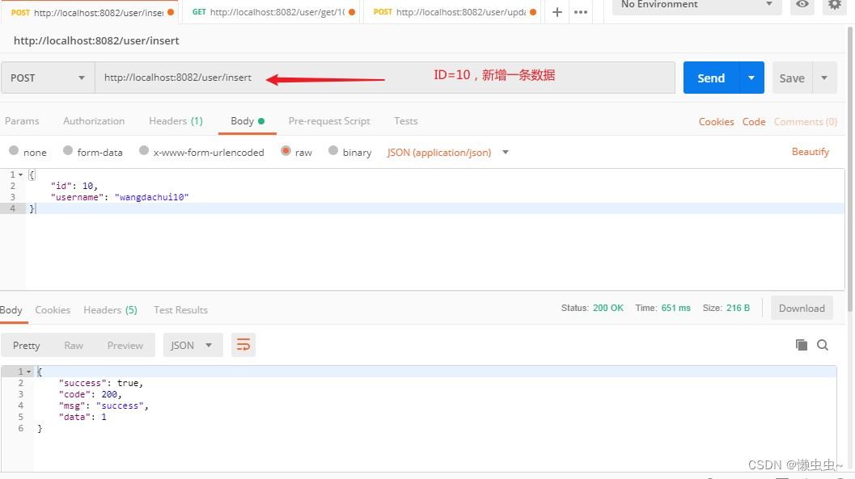The image size is (855, 479).
Task: Switch to POST user/insert request tab
Action: tap(90, 12)
